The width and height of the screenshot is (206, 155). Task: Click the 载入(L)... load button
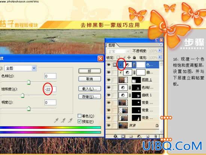click(x=90, y=89)
